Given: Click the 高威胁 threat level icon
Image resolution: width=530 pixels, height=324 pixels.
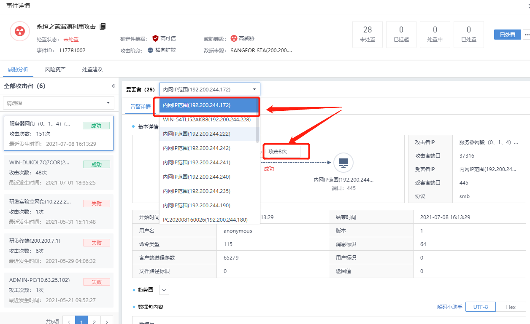Looking at the screenshot, I should [234, 38].
